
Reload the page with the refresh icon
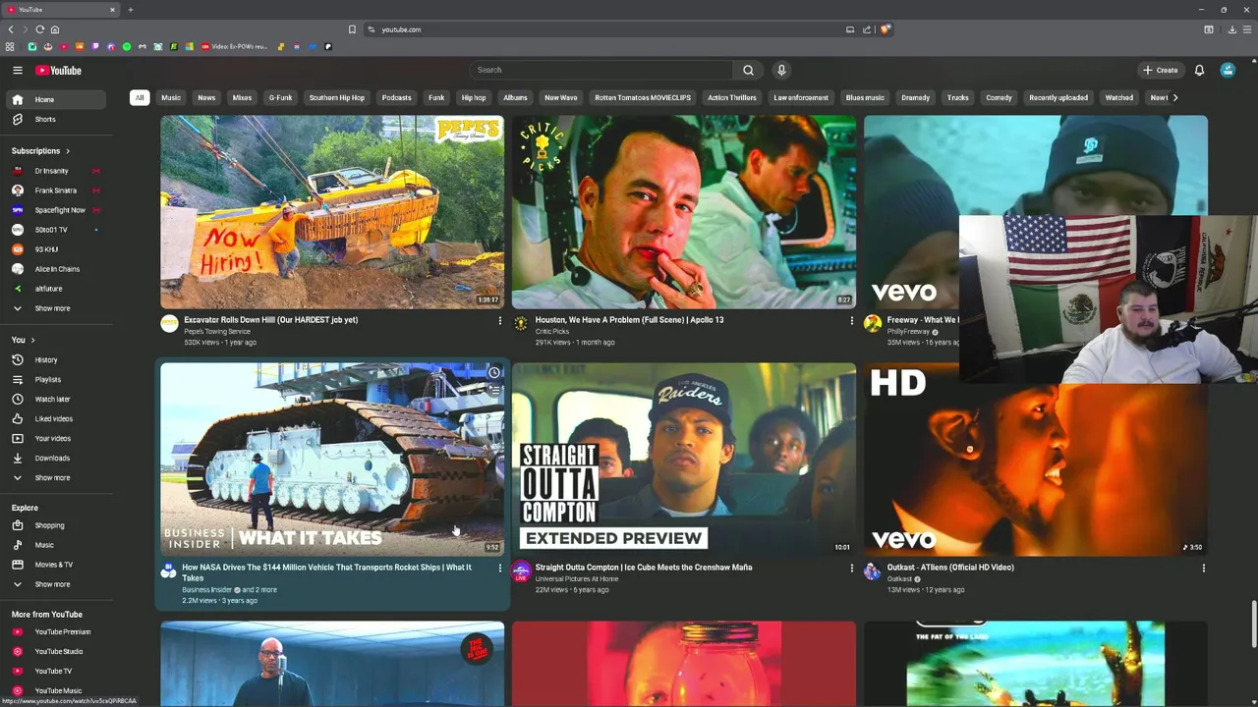39,29
